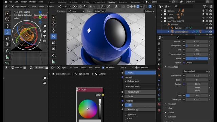Toggle SCENE collection exclude checkbox
The height and width of the screenshot is (122, 217).
coord(203,18)
